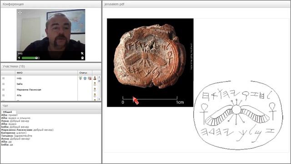The width and height of the screenshot is (291, 164).
Task: Click the chat message 'Катерина: шалом)'
Action: pyautogui.click(x=14, y=133)
